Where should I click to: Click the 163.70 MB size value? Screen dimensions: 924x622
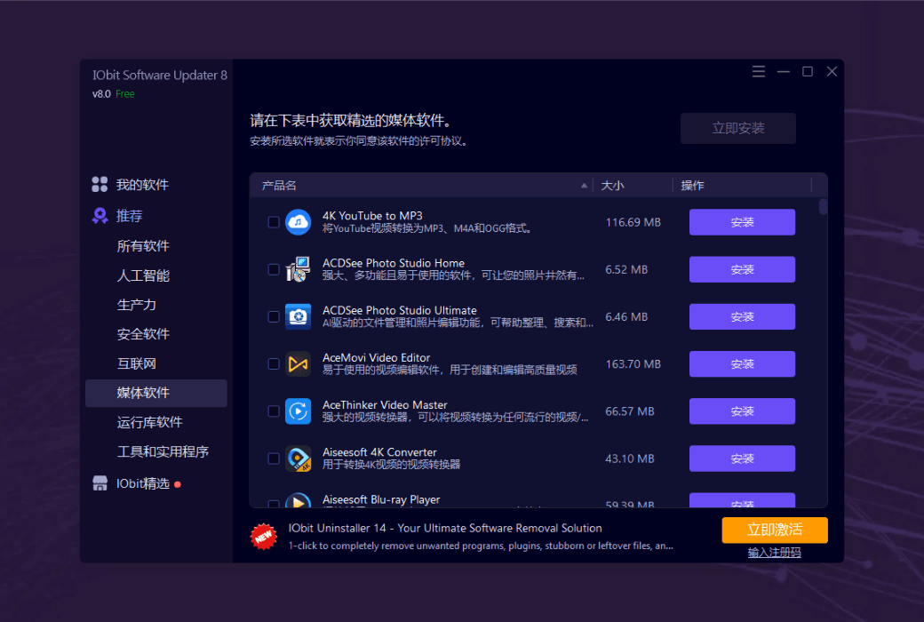(x=633, y=363)
